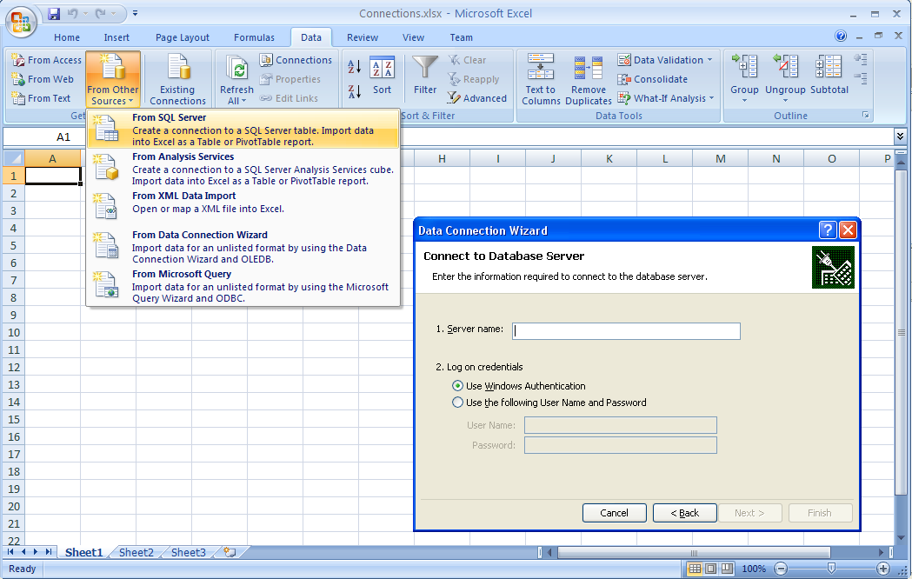Open the Home ribbon tab

pos(67,37)
